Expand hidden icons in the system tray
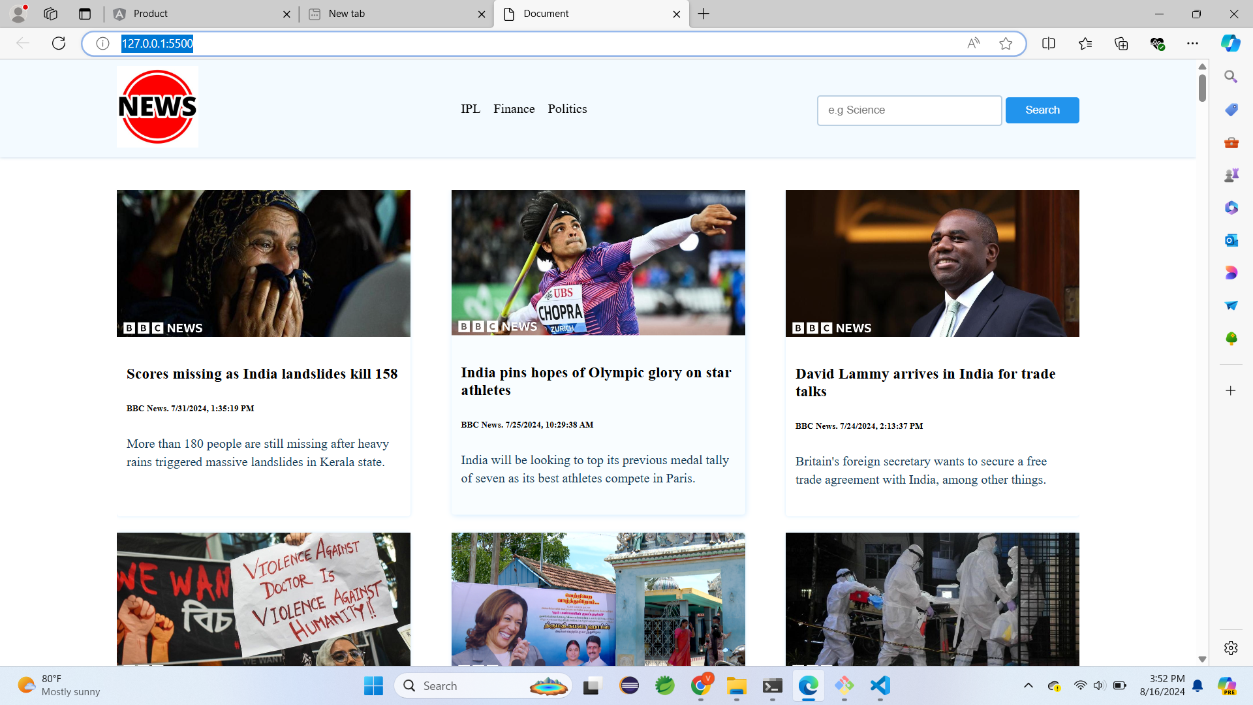 tap(1029, 685)
